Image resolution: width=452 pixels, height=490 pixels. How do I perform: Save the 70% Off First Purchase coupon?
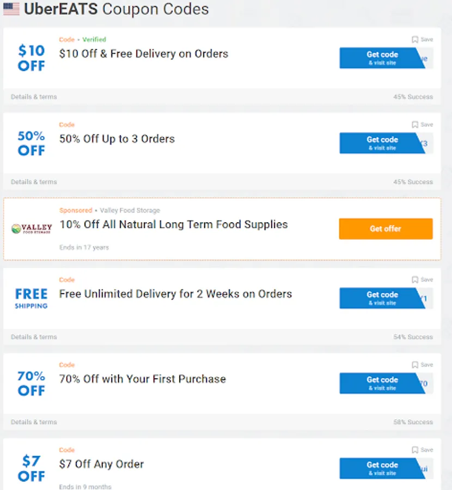point(422,365)
